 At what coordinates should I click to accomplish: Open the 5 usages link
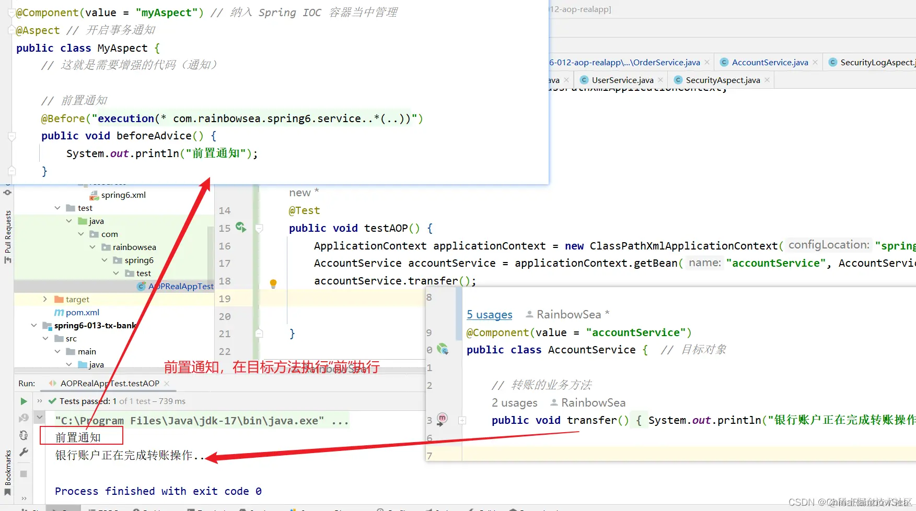(x=490, y=315)
